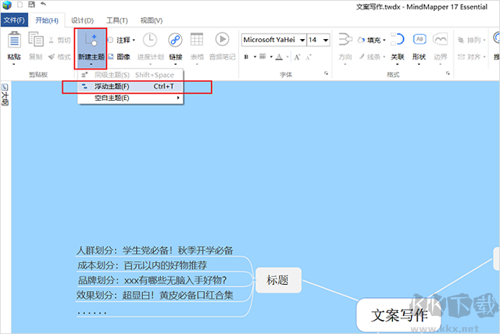
Task: Open the Schedule (进度计划) clock icon
Action: pyautogui.click(x=150, y=40)
